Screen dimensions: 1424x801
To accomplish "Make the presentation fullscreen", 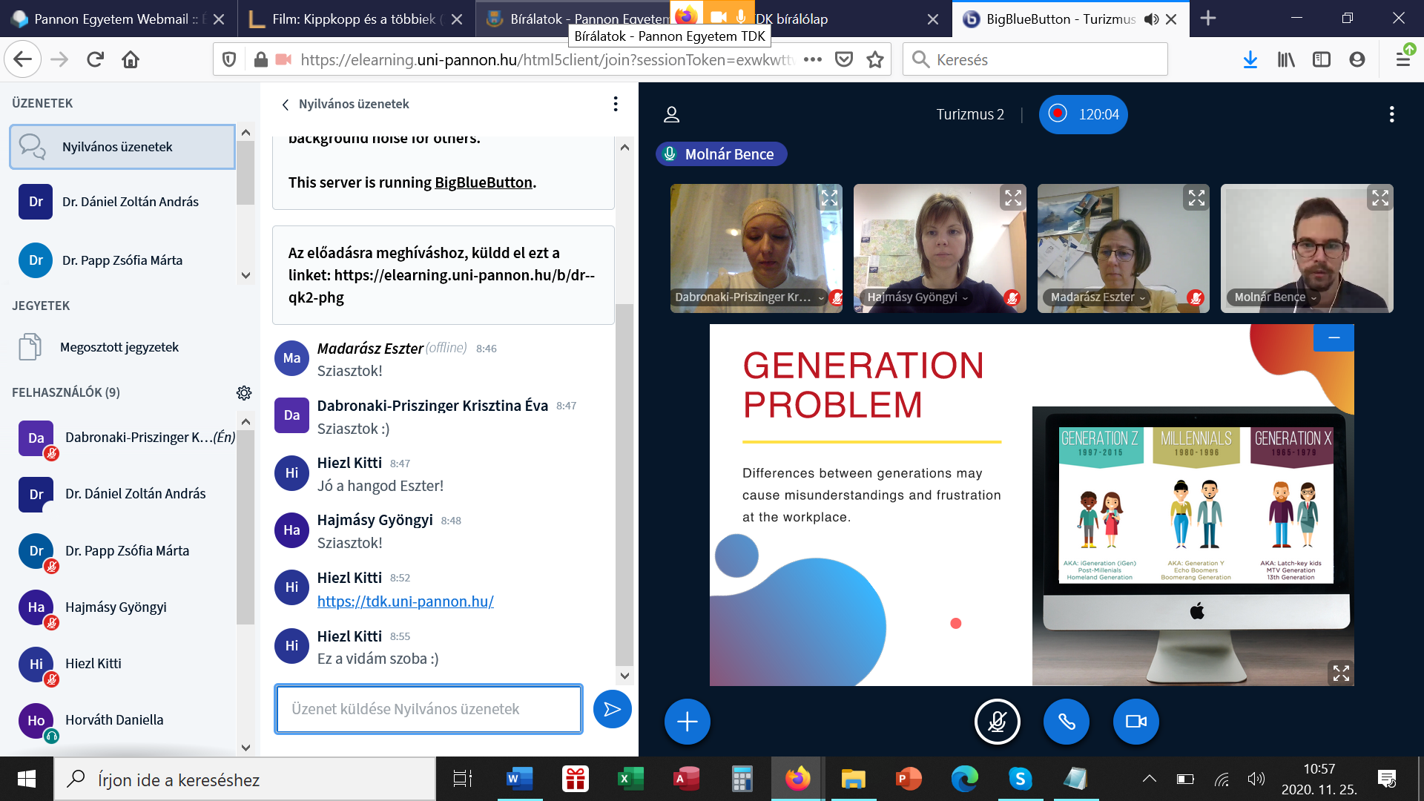I will point(1341,673).
